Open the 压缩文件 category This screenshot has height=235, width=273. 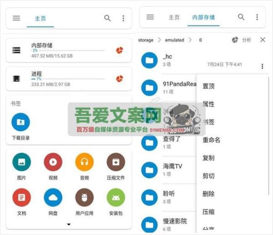116,162
